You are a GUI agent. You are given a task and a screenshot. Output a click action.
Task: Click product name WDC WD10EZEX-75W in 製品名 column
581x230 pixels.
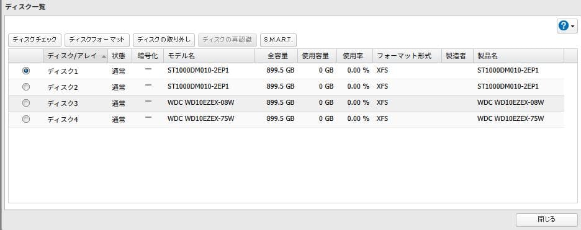[511, 118]
